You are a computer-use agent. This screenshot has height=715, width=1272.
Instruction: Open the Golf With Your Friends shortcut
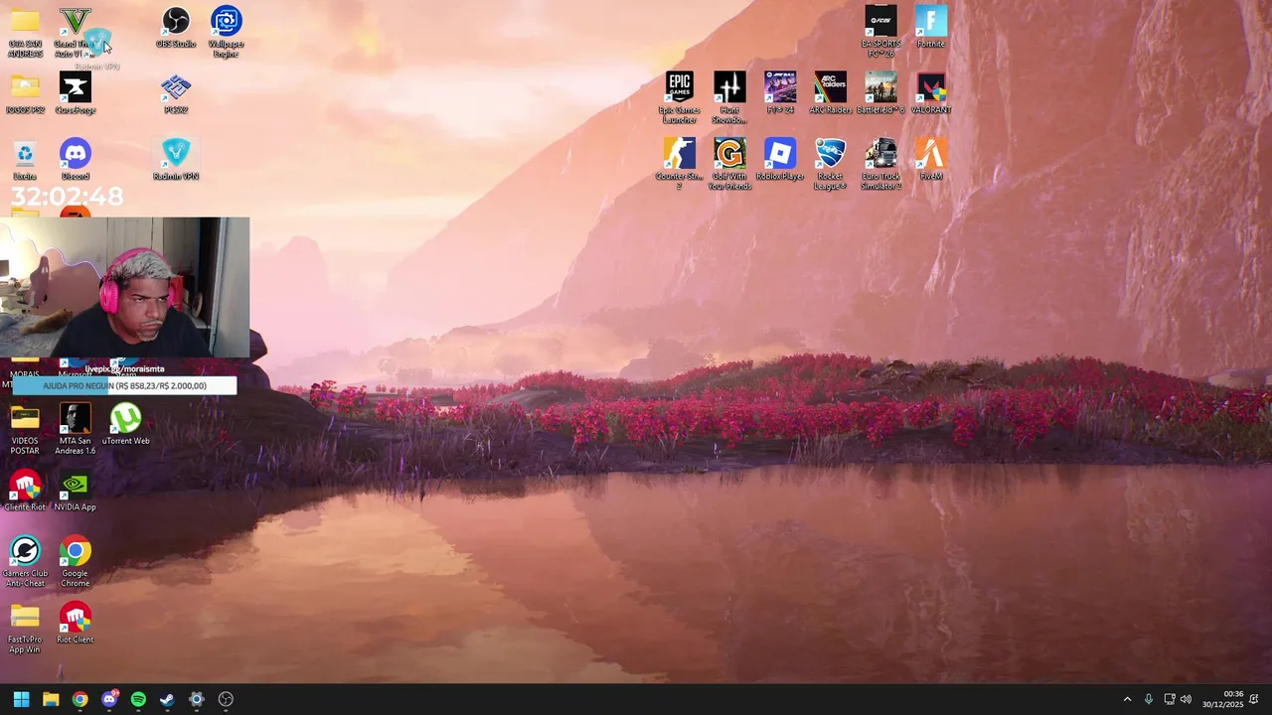click(x=729, y=165)
